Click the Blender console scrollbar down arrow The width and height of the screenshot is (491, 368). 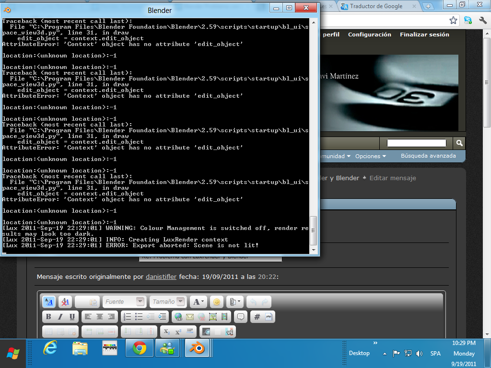click(314, 250)
